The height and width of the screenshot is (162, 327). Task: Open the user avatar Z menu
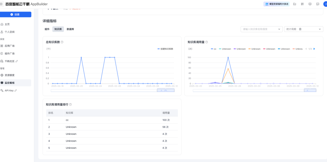coord(325,4)
